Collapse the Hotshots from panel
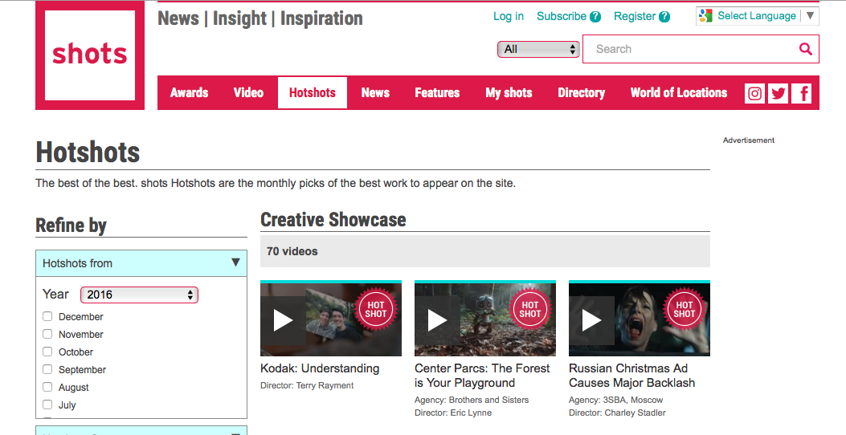This screenshot has height=435, width=846. (x=235, y=262)
